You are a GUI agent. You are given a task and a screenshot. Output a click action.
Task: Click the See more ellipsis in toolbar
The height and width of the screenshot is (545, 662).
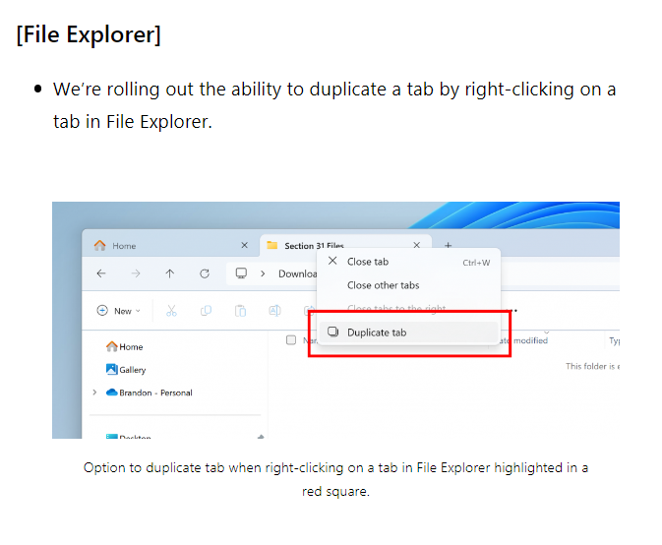pos(512,311)
